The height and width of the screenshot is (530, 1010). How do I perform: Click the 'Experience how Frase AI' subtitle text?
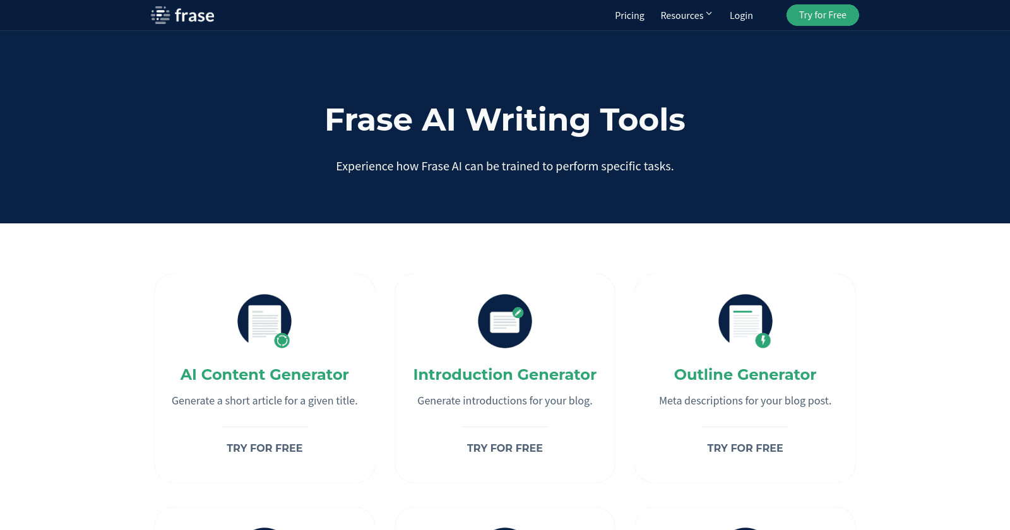pyautogui.click(x=505, y=166)
